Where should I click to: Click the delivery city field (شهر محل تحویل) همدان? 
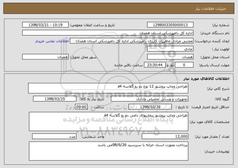pyautogui.click(x=45, y=57)
